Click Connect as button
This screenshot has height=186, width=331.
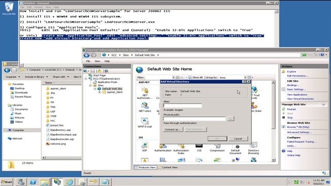[x=173, y=130]
